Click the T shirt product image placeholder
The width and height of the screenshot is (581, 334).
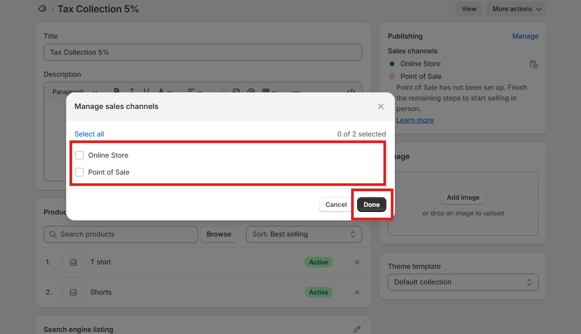(x=73, y=262)
